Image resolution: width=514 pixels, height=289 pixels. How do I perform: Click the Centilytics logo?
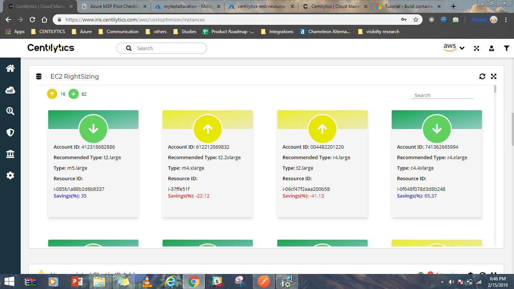tap(51, 48)
